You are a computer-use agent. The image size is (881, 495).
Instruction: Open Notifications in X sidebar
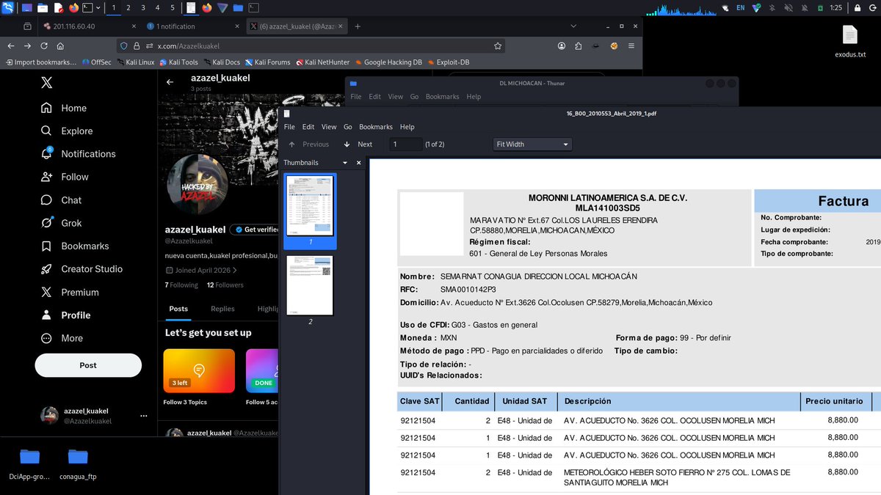tap(78, 154)
